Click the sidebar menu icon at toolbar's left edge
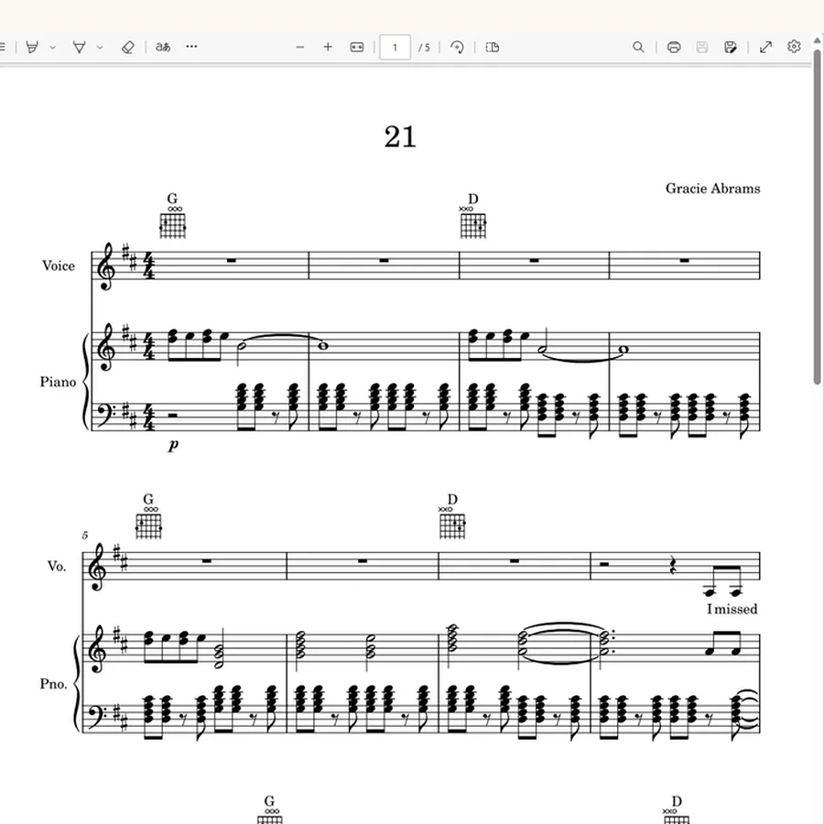The image size is (824, 824). pyautogui.click(x=2, y=48)
